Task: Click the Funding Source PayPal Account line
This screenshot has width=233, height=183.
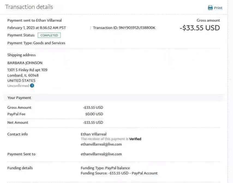Action: (x=119, y=173)
